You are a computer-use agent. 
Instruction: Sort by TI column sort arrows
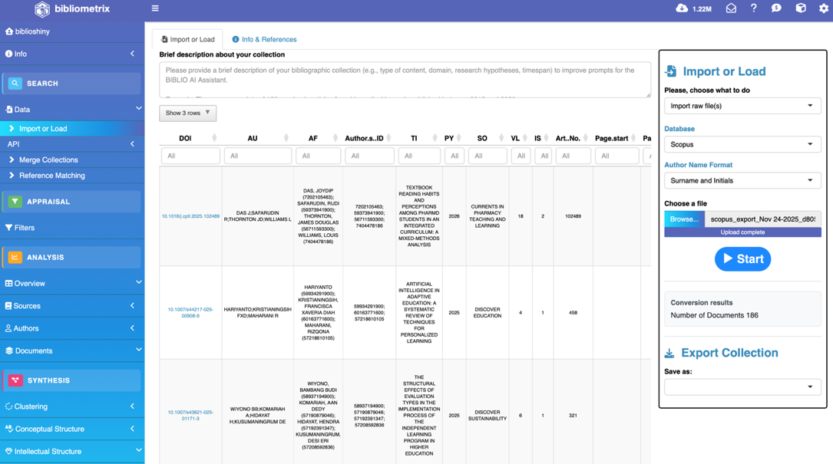click(435, 138)
